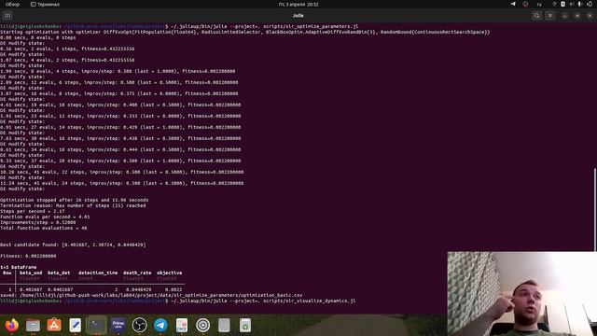This screenshot has width=597, height=336.
Task: Open the power menu icon in top bar
Action: tap(590, 4)
